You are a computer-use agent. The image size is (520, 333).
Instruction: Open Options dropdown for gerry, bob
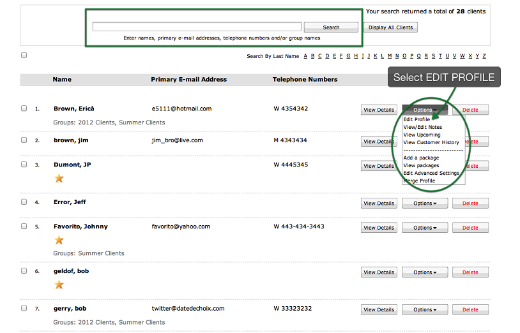coord(424,310)
